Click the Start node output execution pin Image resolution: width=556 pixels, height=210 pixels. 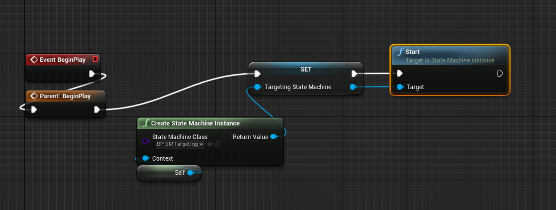500,73
